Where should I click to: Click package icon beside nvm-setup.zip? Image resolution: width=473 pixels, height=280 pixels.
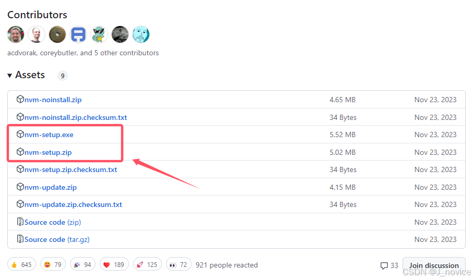tap(20, 152)
